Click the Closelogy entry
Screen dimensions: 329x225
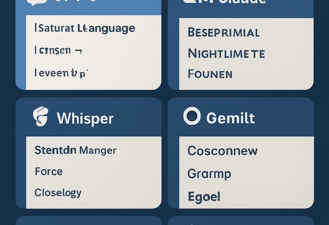point(58,193)
